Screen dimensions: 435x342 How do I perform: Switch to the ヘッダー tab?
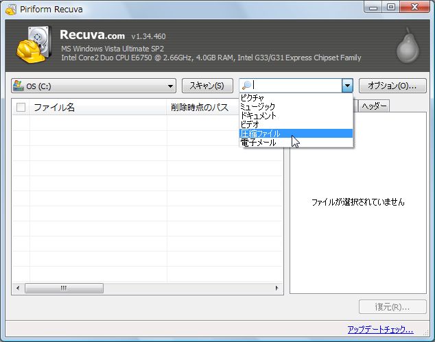point(374,106)
